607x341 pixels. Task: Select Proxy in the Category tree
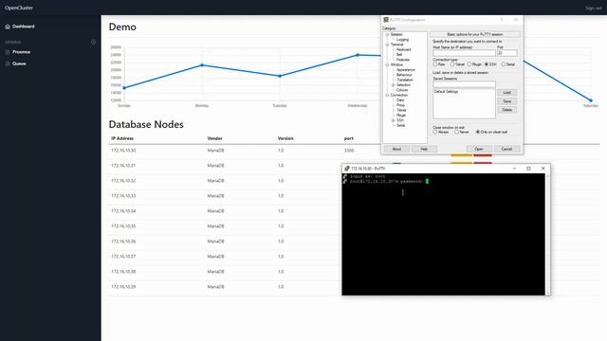click(x=400, y=105)
